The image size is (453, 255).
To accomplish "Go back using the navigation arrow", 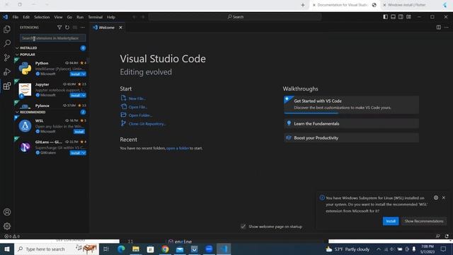I will click(x=134, y=17).
